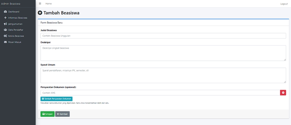Open Data Pendaftar in the sidebar

[16, 30]
